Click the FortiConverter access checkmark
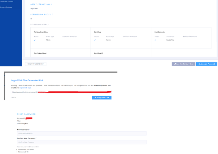This screenshot has width=218, height=154. pyautogui.click(x=155, y=40)
